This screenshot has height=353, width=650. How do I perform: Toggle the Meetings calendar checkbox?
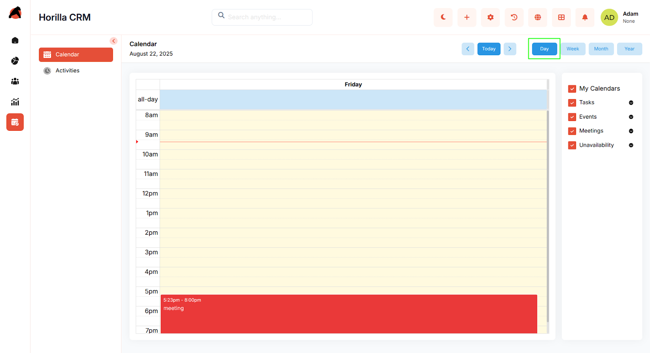click(x=572, y=131)
